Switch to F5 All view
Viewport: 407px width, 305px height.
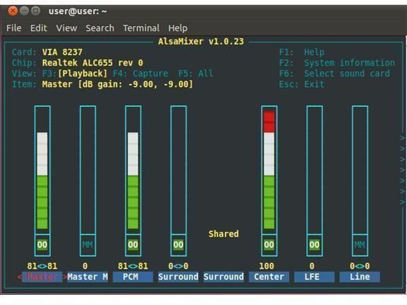(x=196, y=74)
